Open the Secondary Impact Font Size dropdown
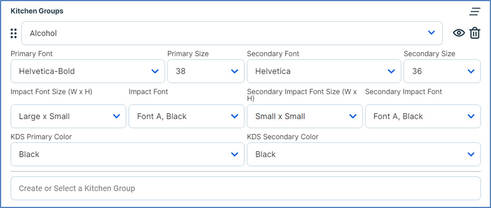The image size is (491, 208). 305,117
